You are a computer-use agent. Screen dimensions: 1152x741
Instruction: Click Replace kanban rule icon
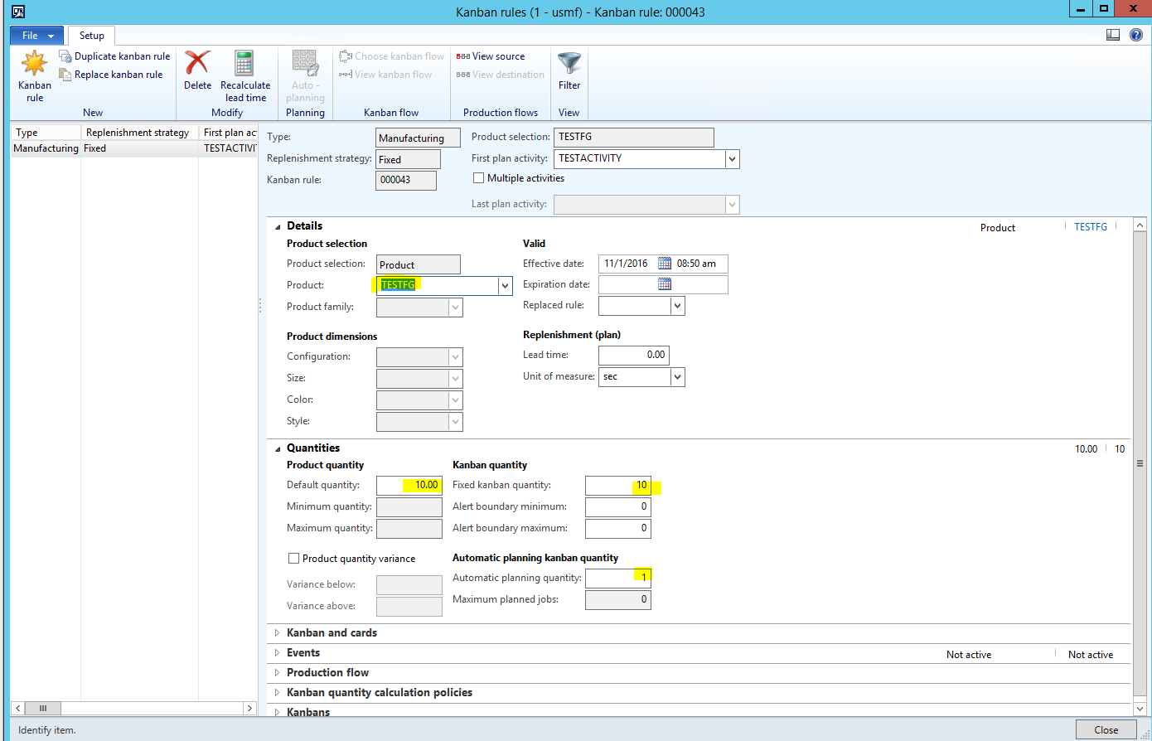pos(65,75)
